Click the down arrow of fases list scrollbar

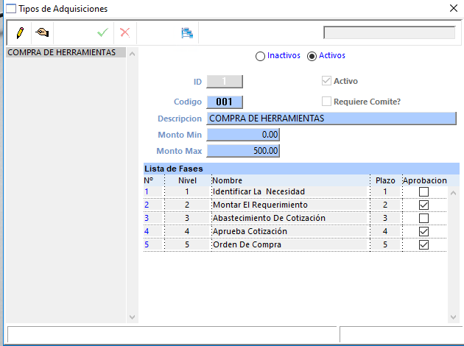click(x=453, y=317)
